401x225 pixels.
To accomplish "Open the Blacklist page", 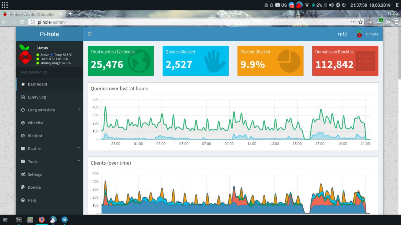I will [49, 136].
